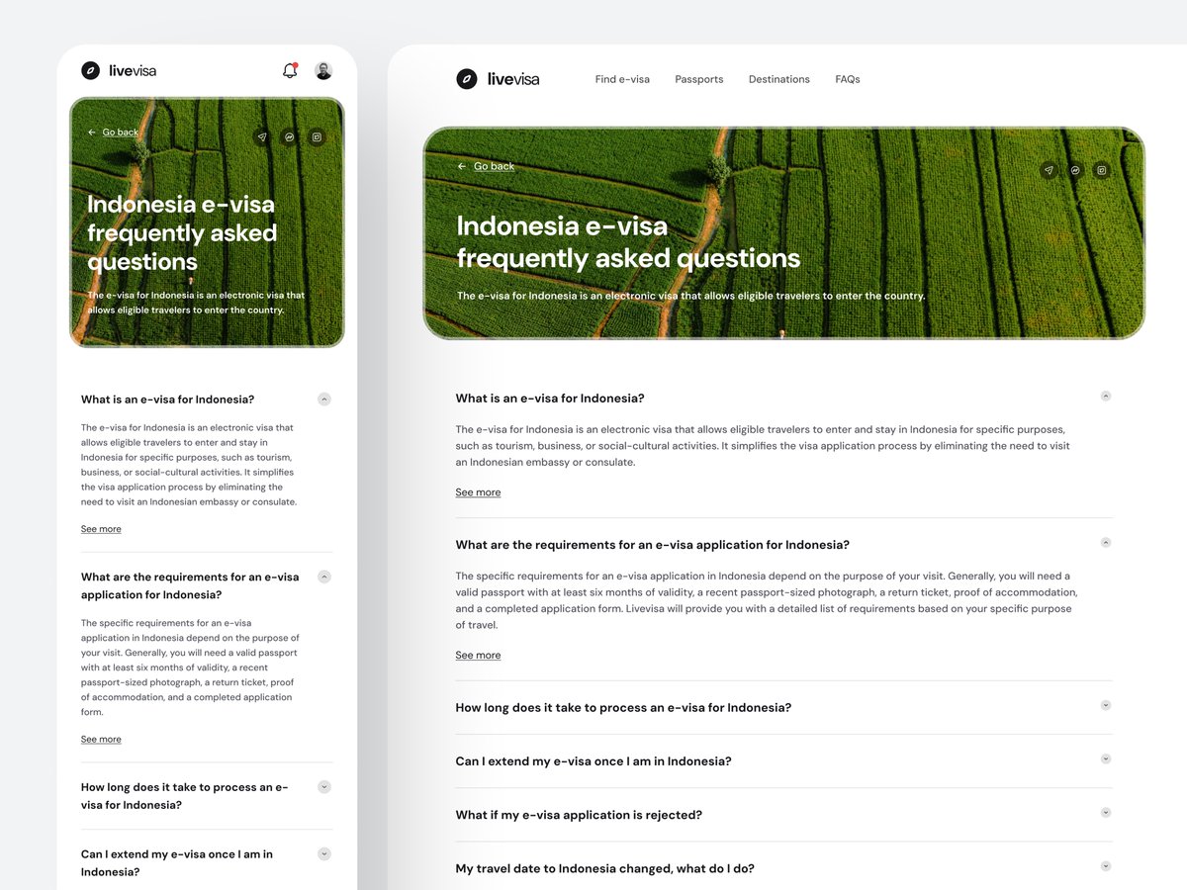The width and height of the screenshot is (1187, 890).
Task: Open the user avatar in mobile header
Action: 323,71
